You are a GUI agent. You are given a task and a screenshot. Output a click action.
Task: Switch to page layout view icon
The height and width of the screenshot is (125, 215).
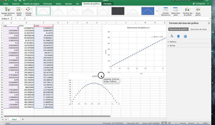click(x=169, y=123)
